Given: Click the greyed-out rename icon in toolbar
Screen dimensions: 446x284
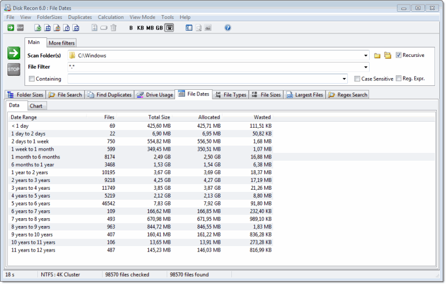Looking at the screenshot, I should click(x=104, y=27).
